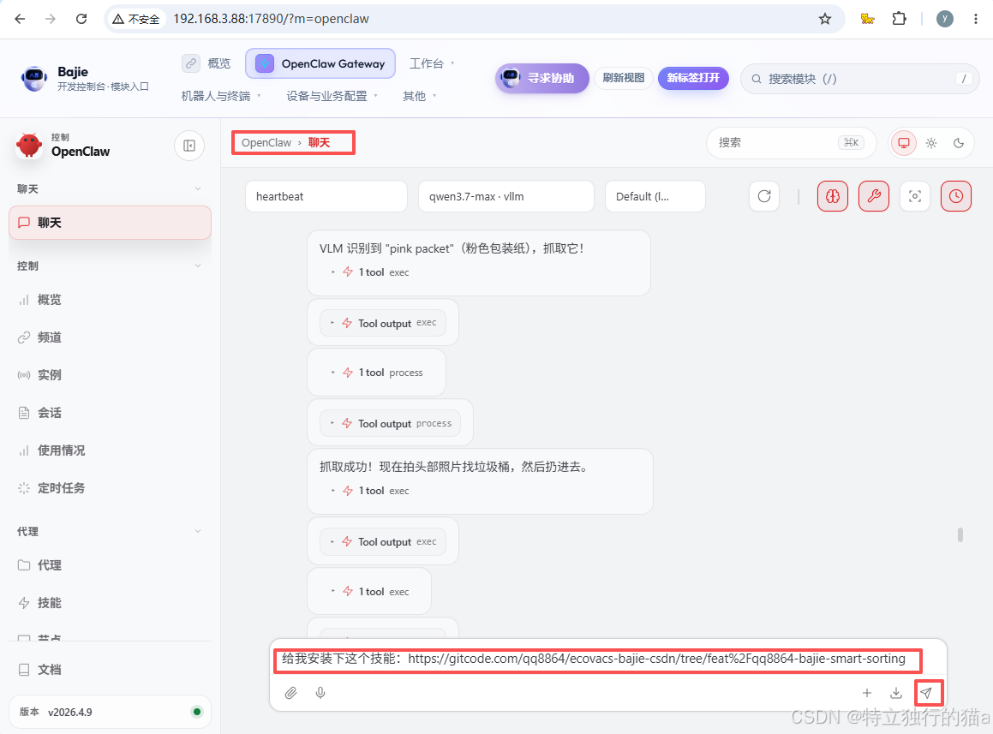Screen dimensions: 993x734
Task: Expand the 机器人与终端 dropdown menu
Action: point(221,96)
